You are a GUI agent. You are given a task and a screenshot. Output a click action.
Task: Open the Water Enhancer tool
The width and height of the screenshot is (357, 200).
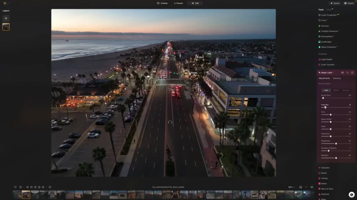point(328,47)
